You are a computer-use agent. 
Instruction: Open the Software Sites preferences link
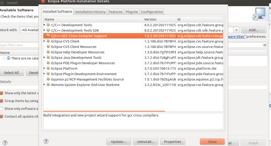(x=236, y=36)
